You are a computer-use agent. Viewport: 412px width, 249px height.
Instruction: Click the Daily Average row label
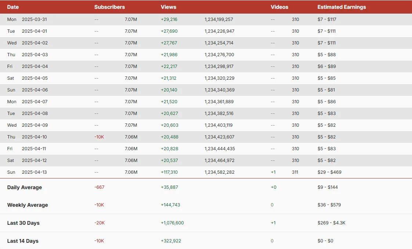pyautogui.click(x=25, y=188)
